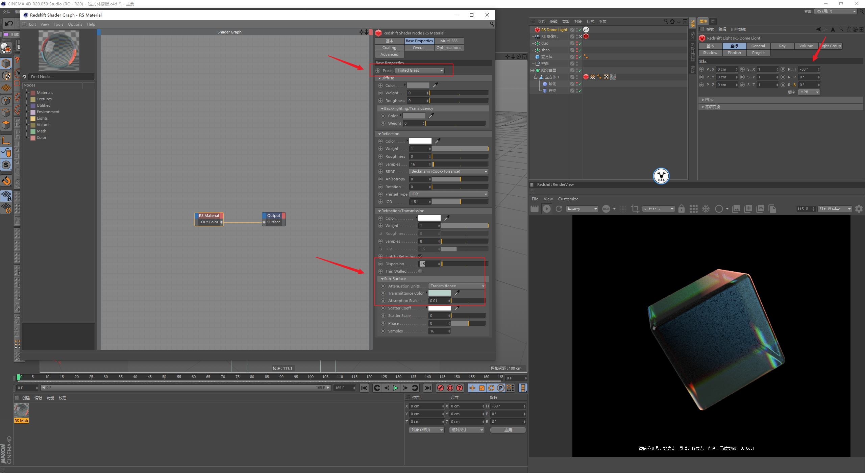Toggle autokeying red circular icon

(450, 388)
